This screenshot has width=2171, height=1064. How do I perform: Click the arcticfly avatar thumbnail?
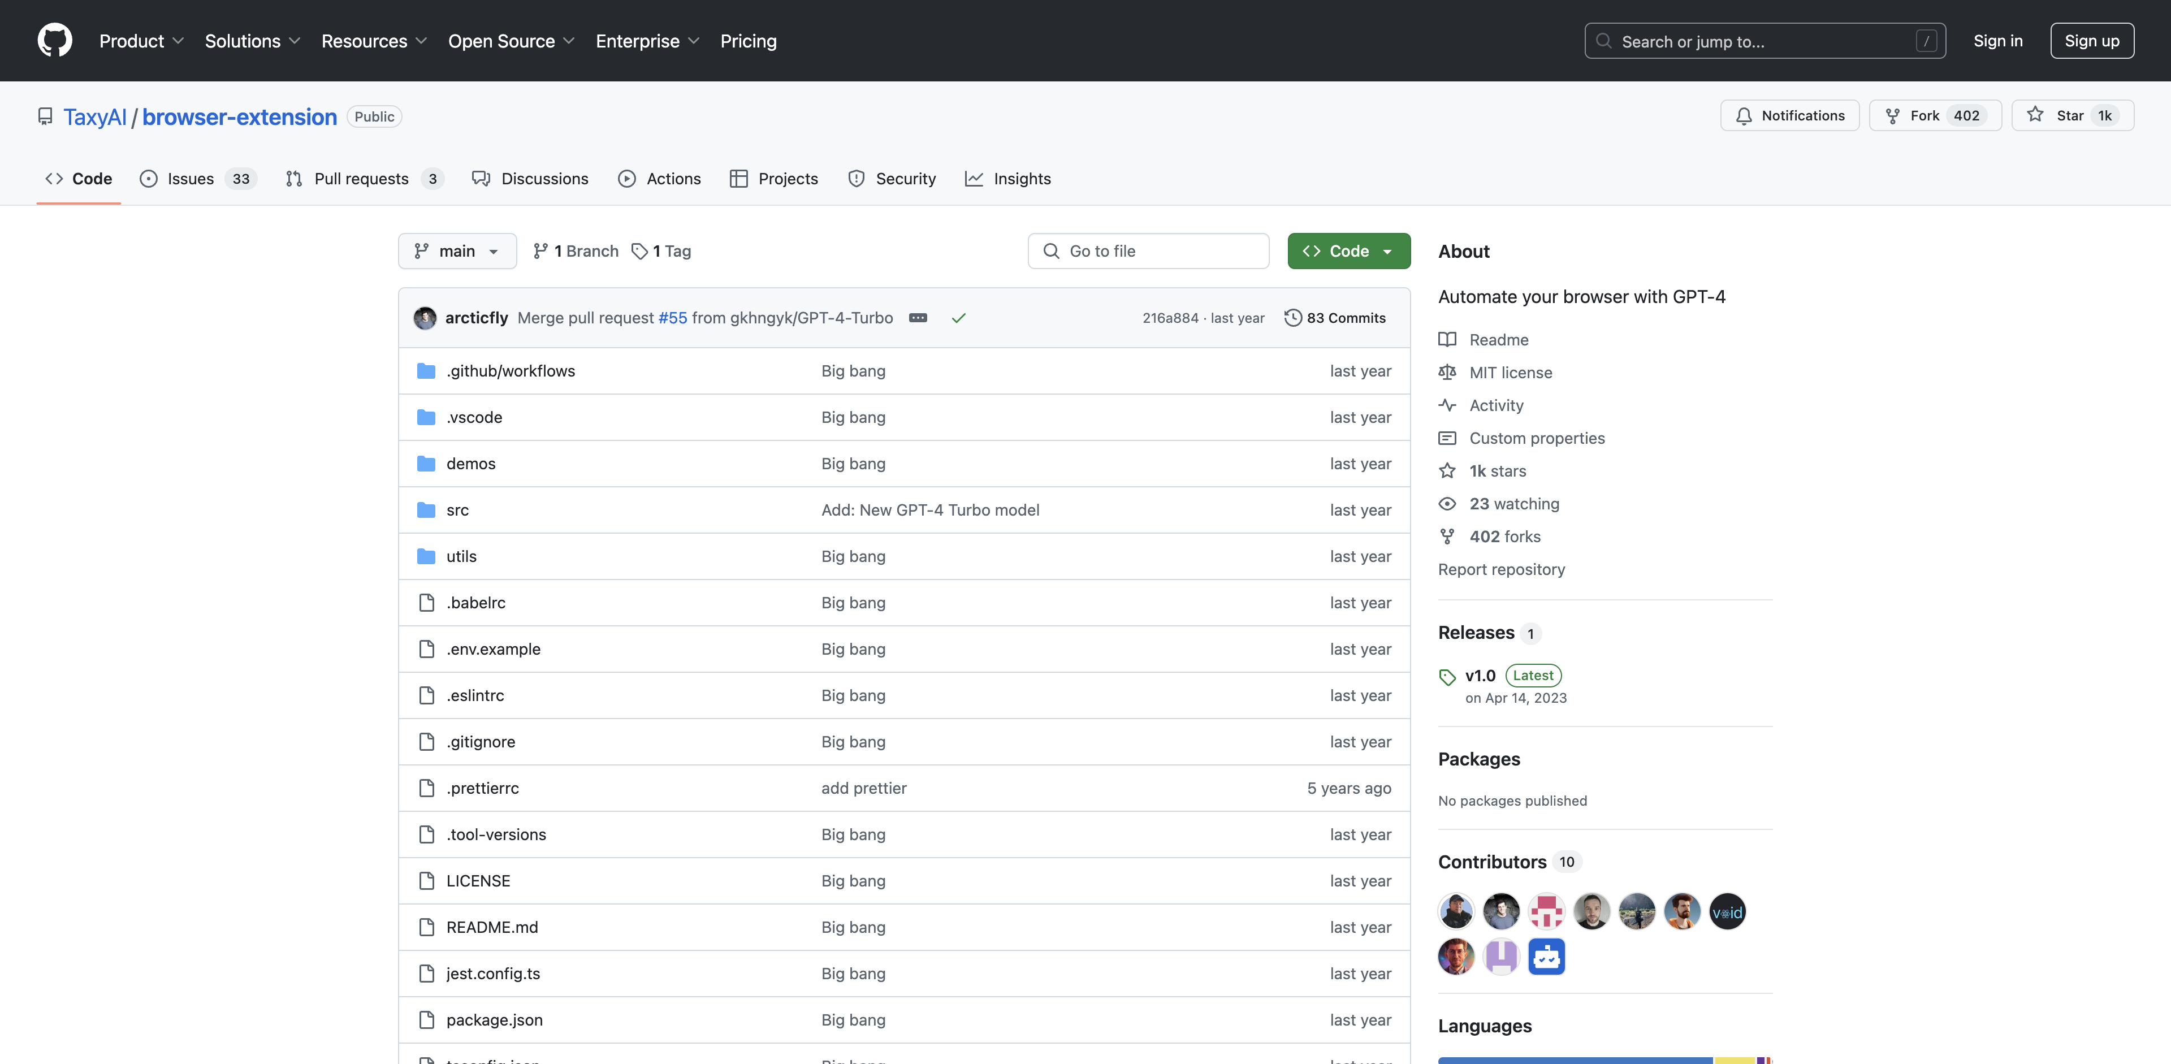point(425,318)
